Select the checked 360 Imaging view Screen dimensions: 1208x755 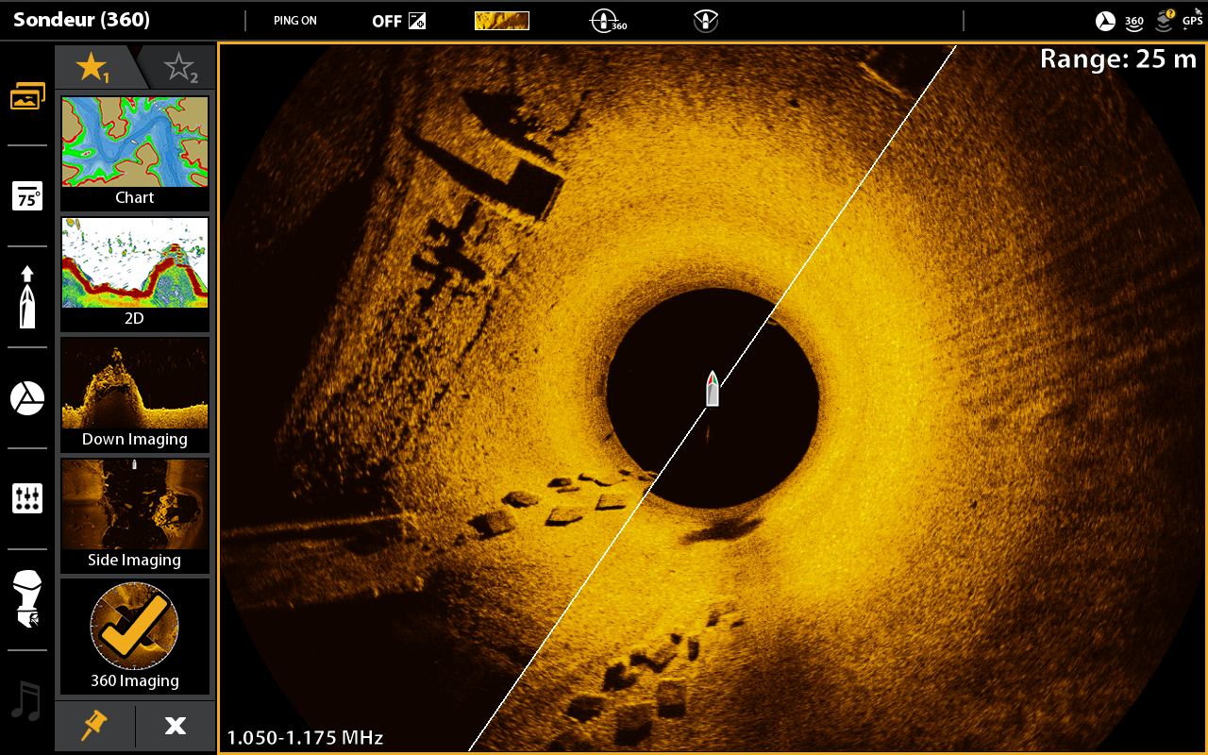click(x=135, y=635)
